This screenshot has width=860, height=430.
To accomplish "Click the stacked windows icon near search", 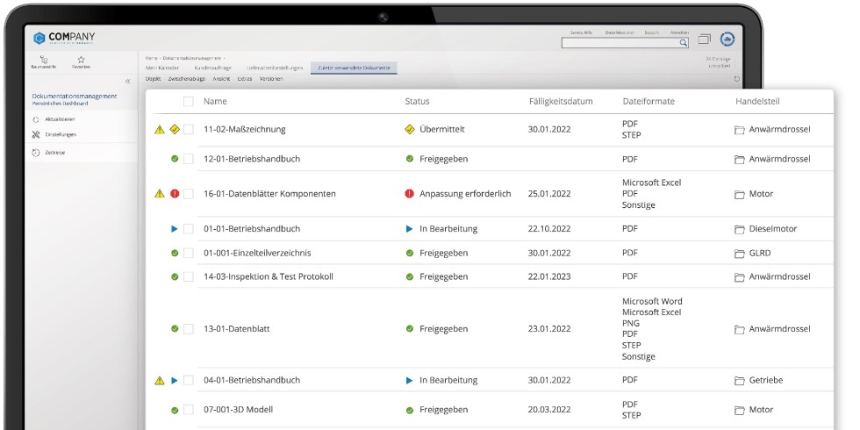I will pyautogui.click(x=705, y=39).
